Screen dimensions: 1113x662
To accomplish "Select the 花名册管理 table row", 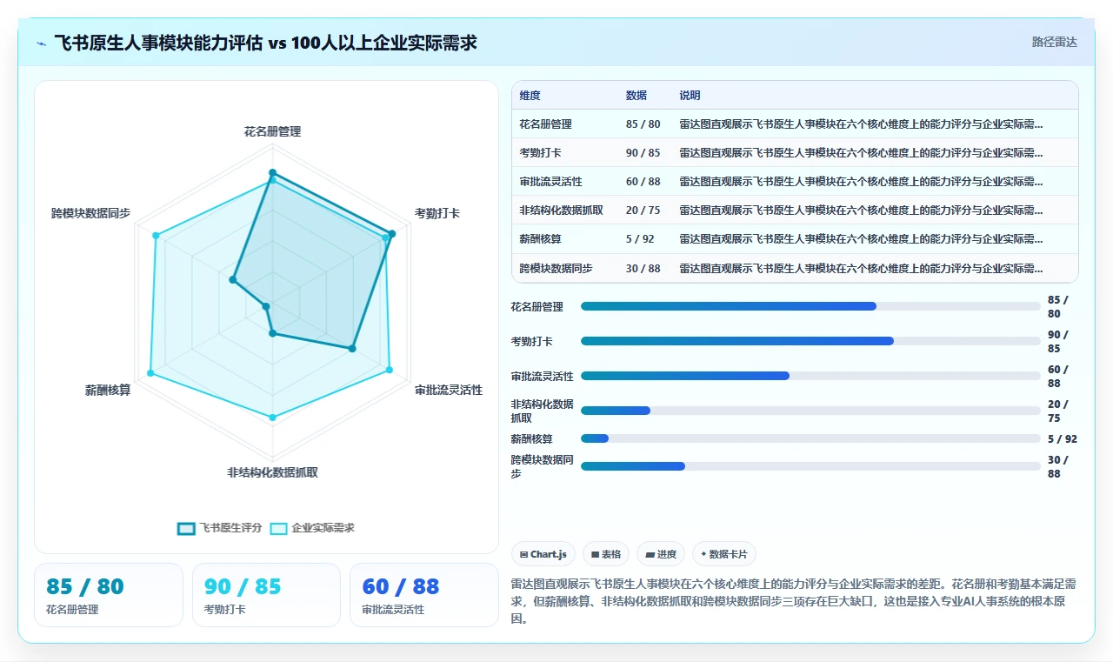I will pos(795,124).
